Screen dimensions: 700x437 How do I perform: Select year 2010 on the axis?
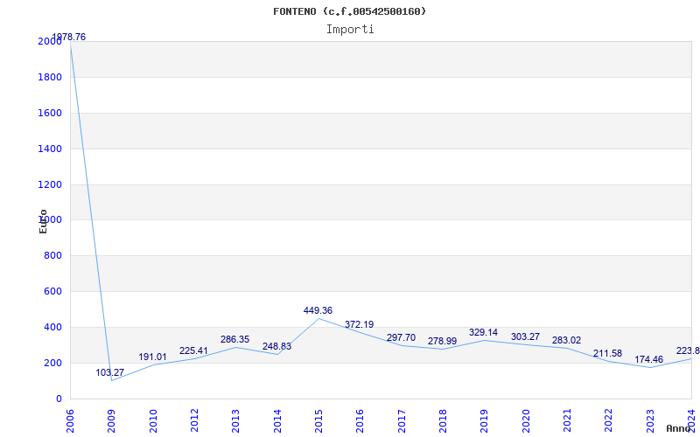153,420
